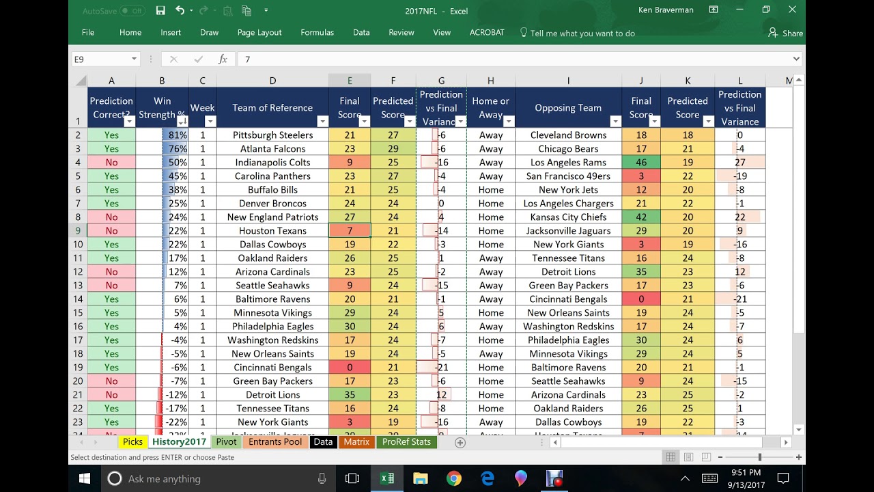Select the black Data sheet tab
Image resolution: width=874 pixels, height=492 pixels.
(x=323, y=442)
